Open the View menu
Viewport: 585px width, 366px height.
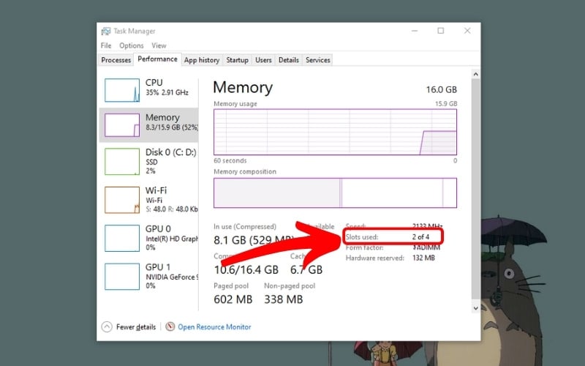pyautogui.click(x=159, y=45)
